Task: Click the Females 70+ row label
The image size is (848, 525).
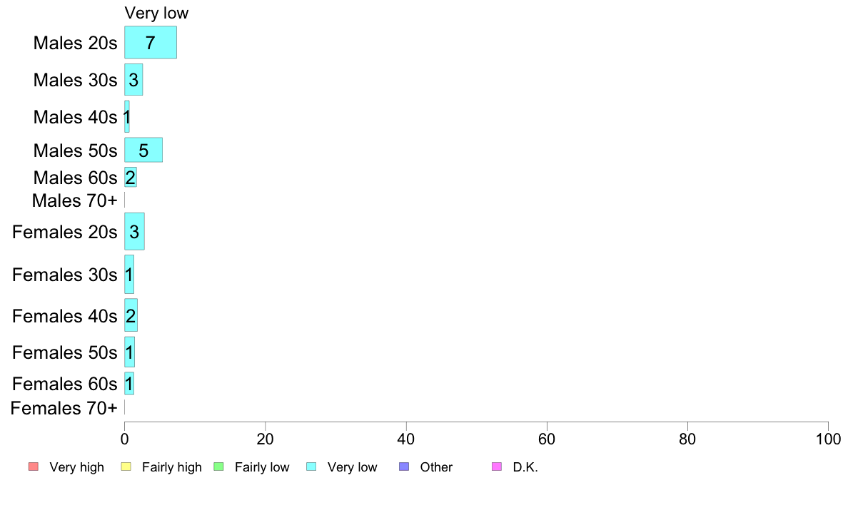Action: click(x=64, y=408)
